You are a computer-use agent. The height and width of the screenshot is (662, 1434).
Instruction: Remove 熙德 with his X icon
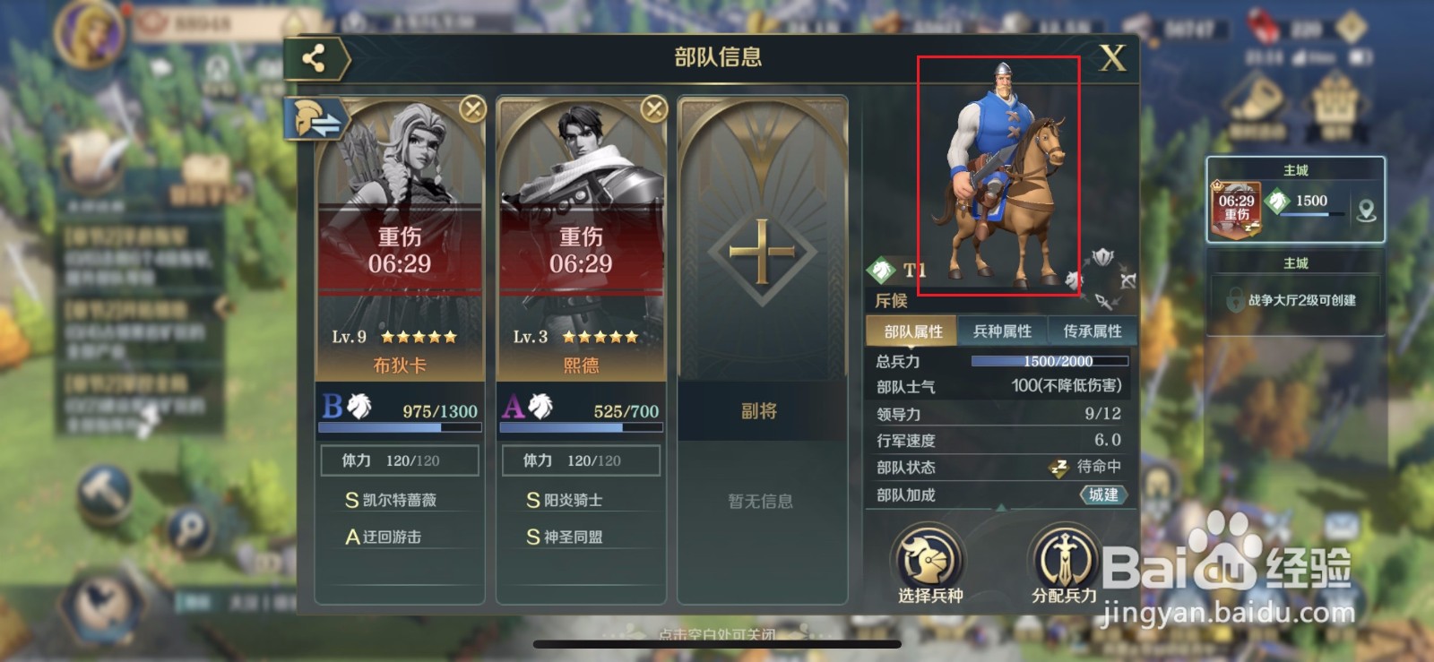pos(654,109)
